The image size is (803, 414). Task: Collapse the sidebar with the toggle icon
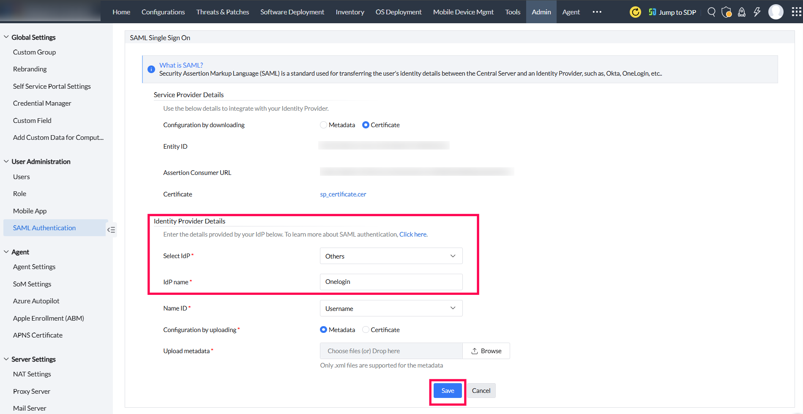tap(111, 230)
